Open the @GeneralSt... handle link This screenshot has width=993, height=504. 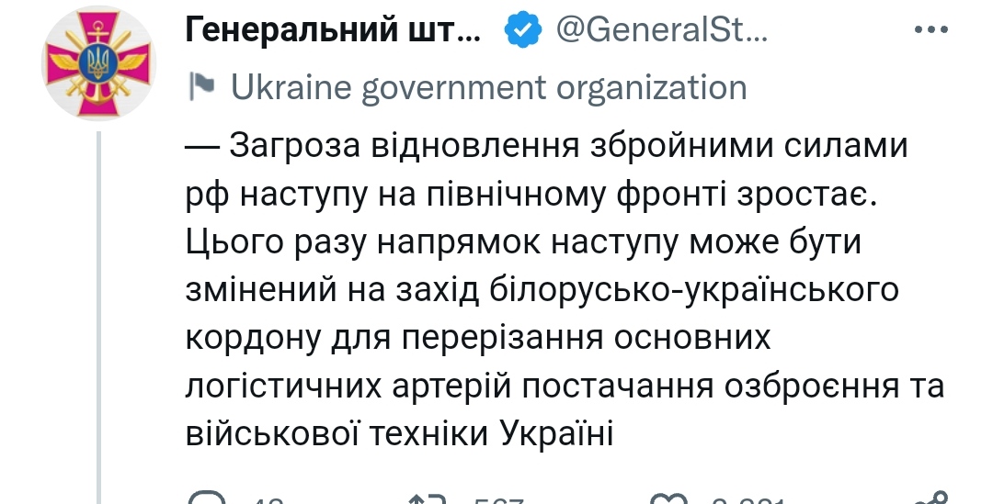662,30
